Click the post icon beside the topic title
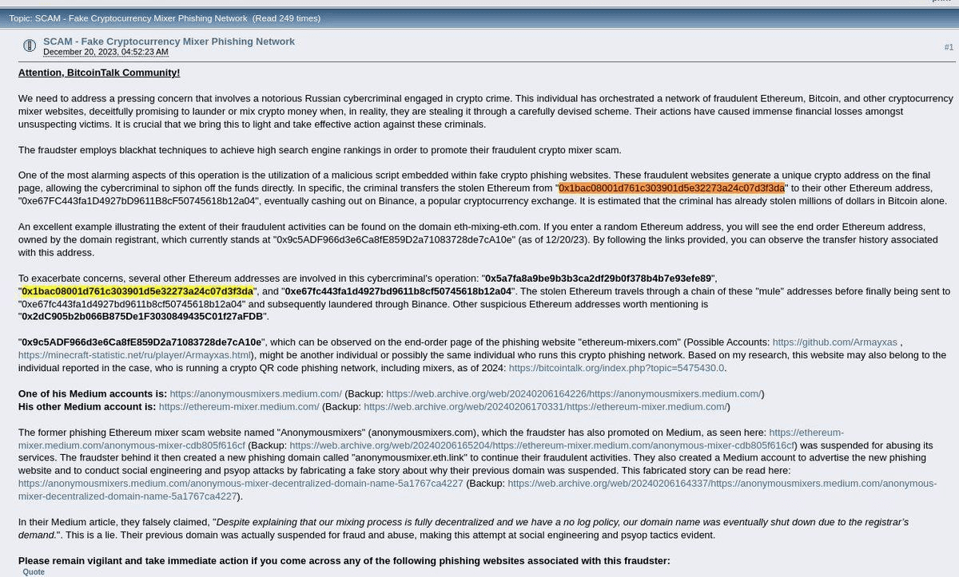This screenshot has height=577, width=959. click(29, 45)
